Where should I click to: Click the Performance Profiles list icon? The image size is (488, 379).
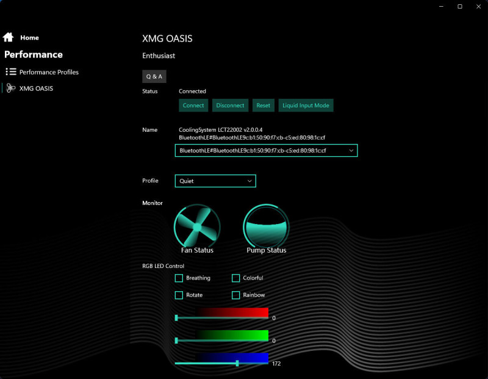[x=11, y=72]
